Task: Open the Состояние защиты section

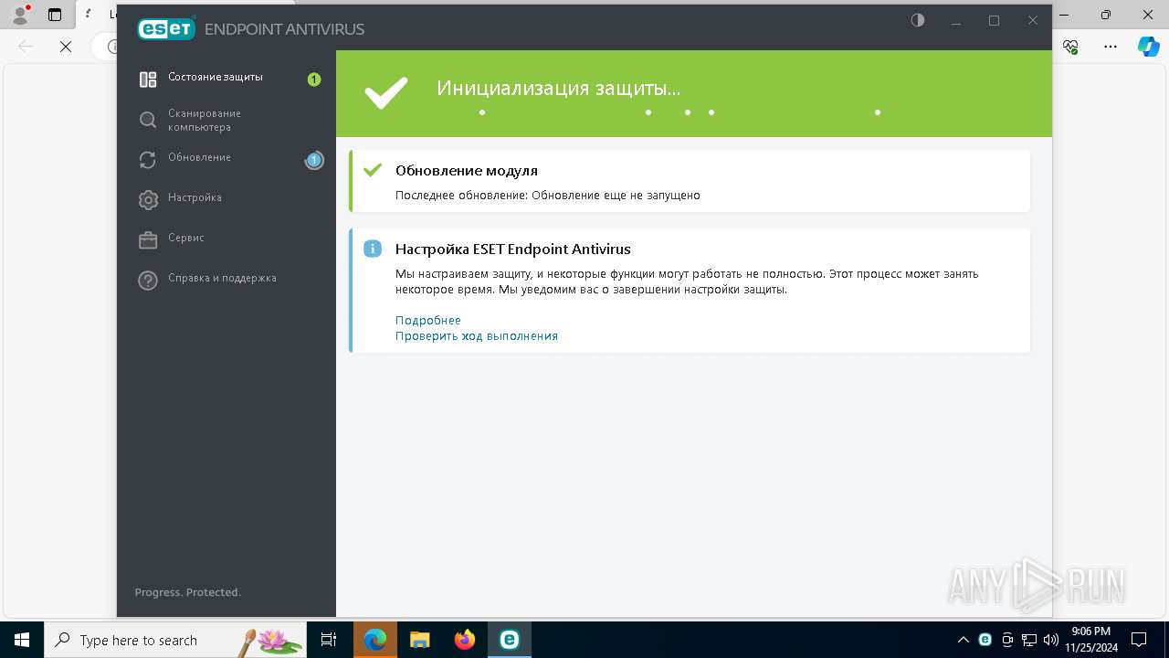Action: 215,78
